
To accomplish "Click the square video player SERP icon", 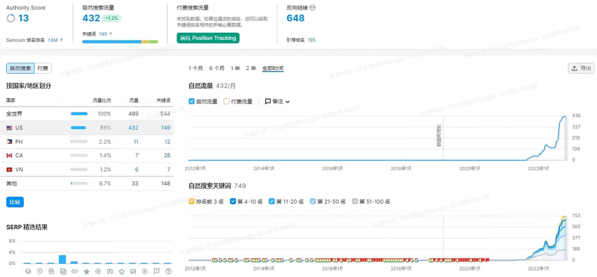I will (110, 271).
